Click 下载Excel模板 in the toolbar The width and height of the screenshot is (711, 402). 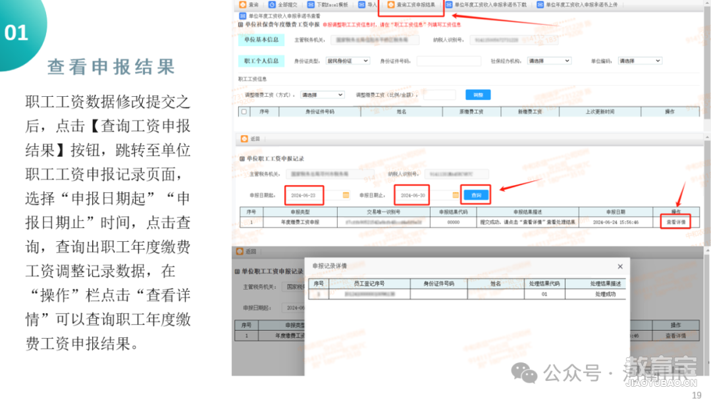coord(328,5)
